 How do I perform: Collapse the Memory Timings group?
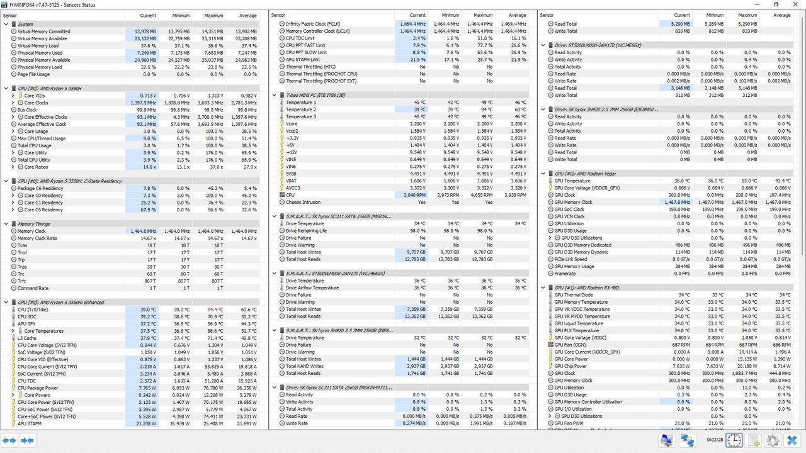coord(6,224)
